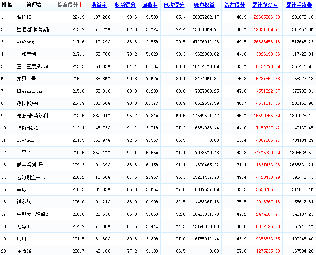The height and width of the screenshot is (255, 316).
Task: Click the red sort arrow beside 综合得分
Action: pos(81,5)
